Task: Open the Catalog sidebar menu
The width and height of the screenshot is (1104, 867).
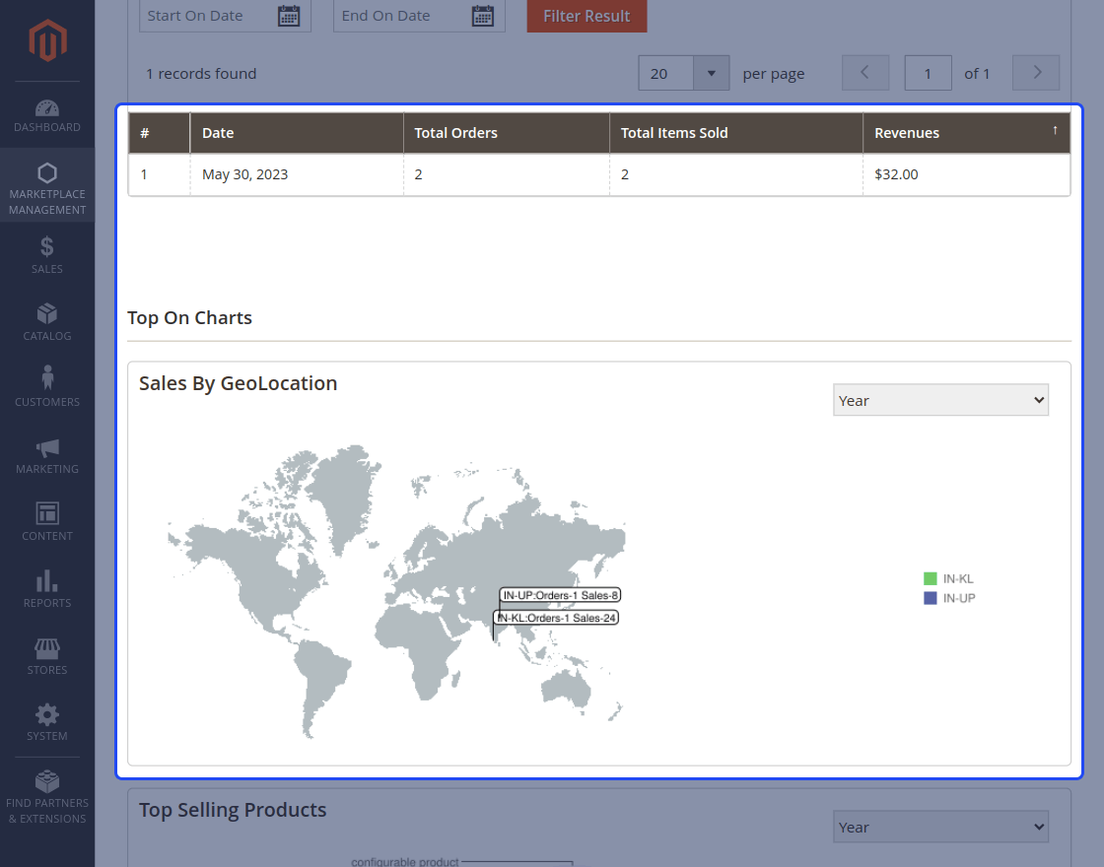Action: point(47,321)
